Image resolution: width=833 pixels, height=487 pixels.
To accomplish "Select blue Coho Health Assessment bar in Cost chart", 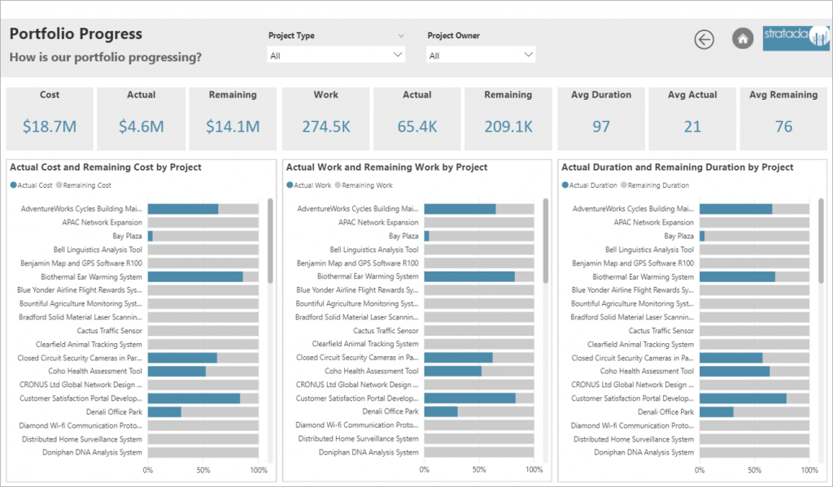I will click(x=177, y=372).
